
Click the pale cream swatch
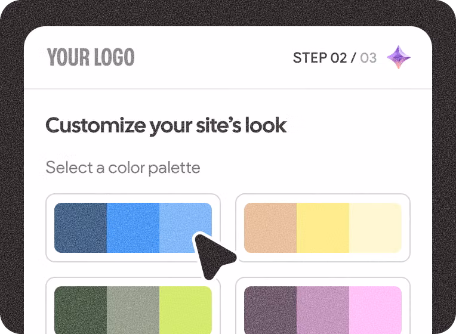point(375,227)
